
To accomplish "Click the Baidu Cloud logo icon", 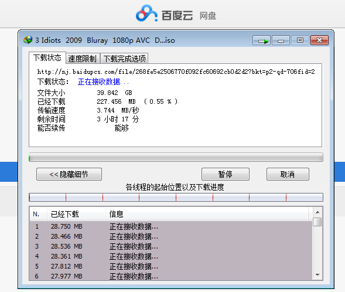I will (x=146, y=13).
